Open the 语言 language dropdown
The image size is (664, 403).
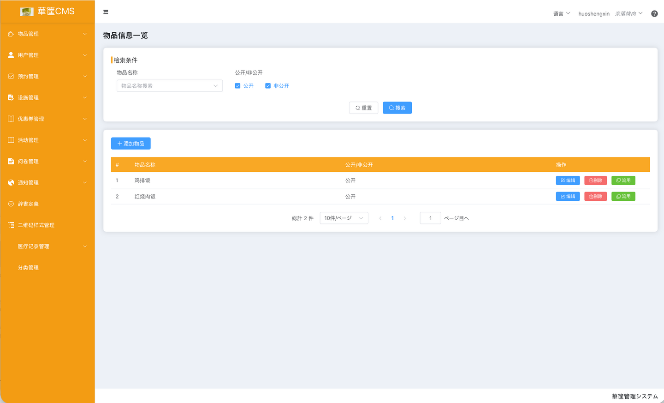pos(561,14)
